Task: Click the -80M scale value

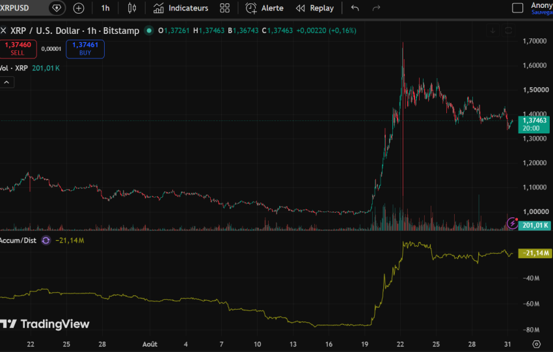Action: click(x=532, y=330)
